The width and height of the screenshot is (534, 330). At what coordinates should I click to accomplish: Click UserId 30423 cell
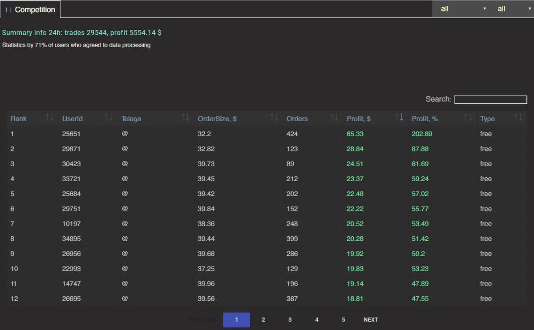tap(71, 164)
